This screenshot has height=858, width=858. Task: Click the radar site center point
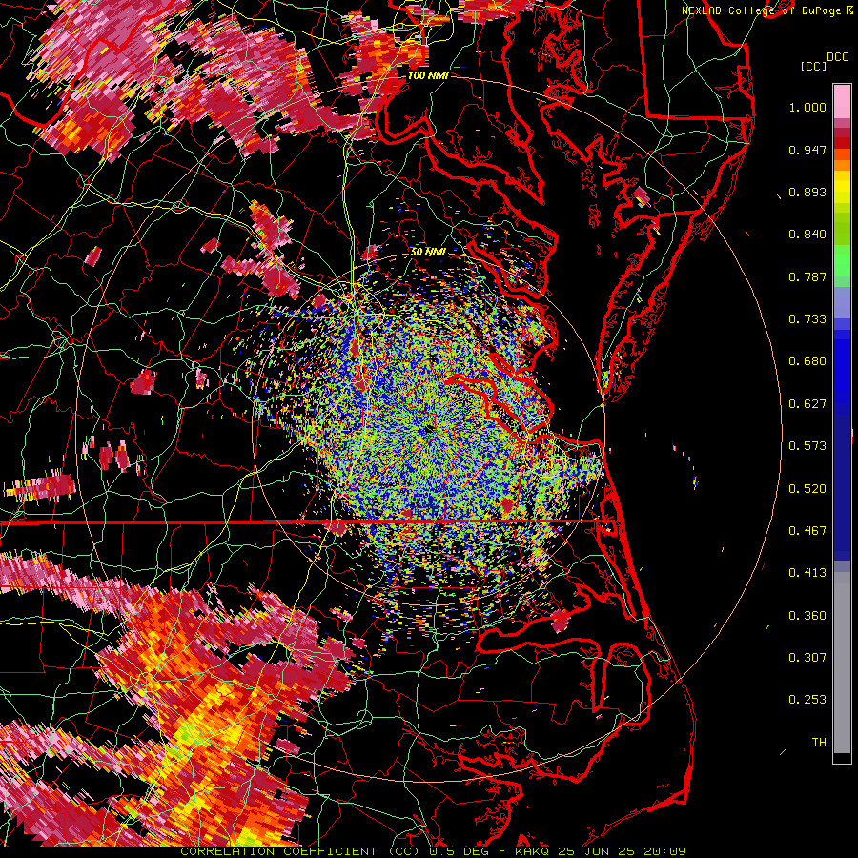[428, 431]
